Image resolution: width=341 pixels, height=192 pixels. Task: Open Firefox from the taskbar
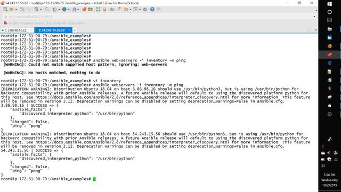pyautogui.click(x=329, y=46)
